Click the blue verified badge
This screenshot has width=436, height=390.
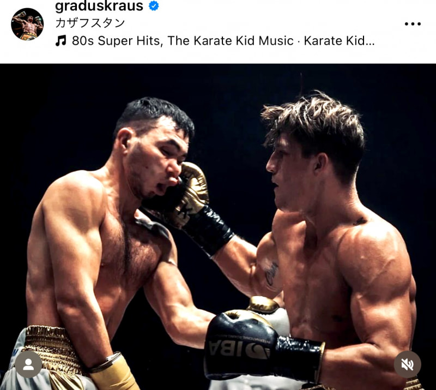tap(154, 5)
